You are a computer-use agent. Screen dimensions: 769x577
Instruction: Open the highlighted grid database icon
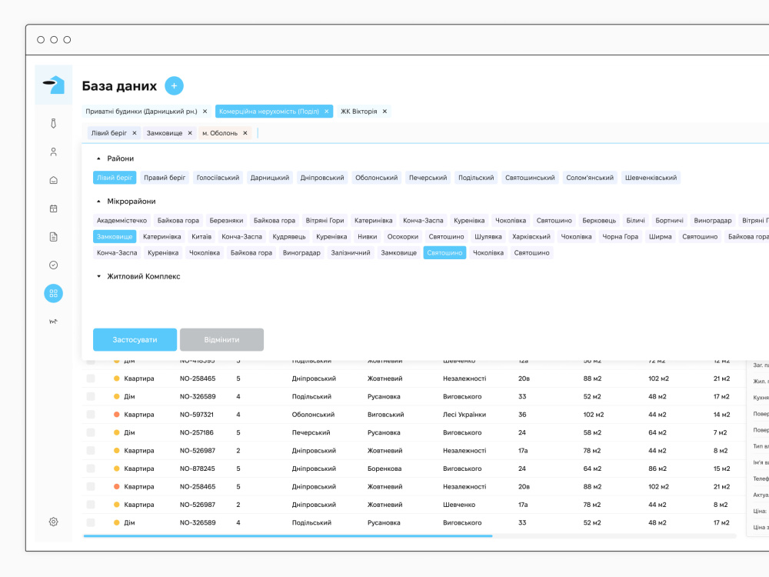pos(54,293)
